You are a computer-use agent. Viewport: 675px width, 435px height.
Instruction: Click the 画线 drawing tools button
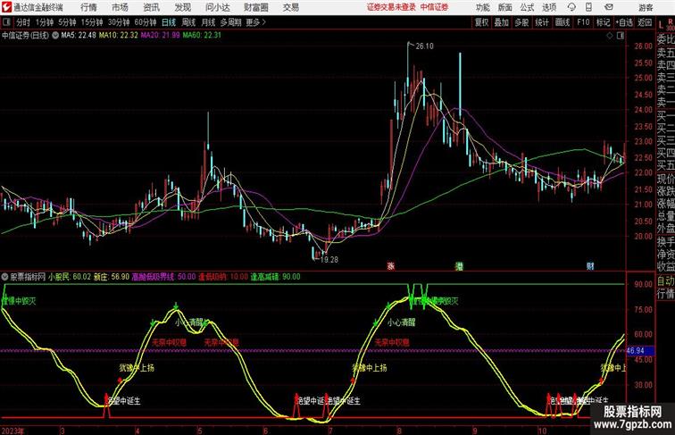click(x=562, y=22)
